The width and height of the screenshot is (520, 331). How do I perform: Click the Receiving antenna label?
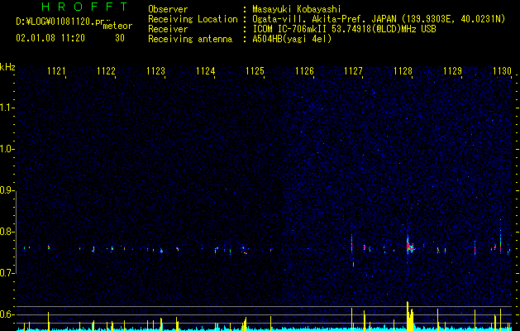[x=190, y=39]
